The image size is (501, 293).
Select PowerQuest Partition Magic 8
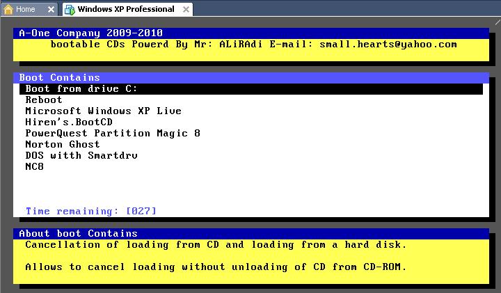point(113,133)
